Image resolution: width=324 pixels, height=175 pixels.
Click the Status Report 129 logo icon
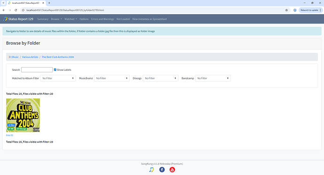tap(5, 19)
